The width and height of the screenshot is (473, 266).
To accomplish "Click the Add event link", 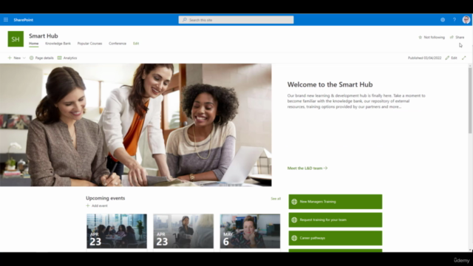I will click(97, 205).
